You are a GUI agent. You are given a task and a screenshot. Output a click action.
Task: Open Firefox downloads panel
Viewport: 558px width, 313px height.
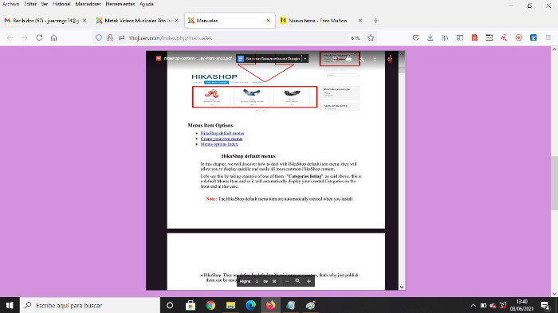click(x=430, y=37)
